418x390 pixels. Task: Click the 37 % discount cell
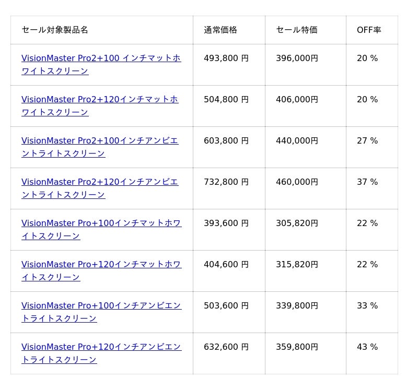pyautogui.click(x=367, y=182)
